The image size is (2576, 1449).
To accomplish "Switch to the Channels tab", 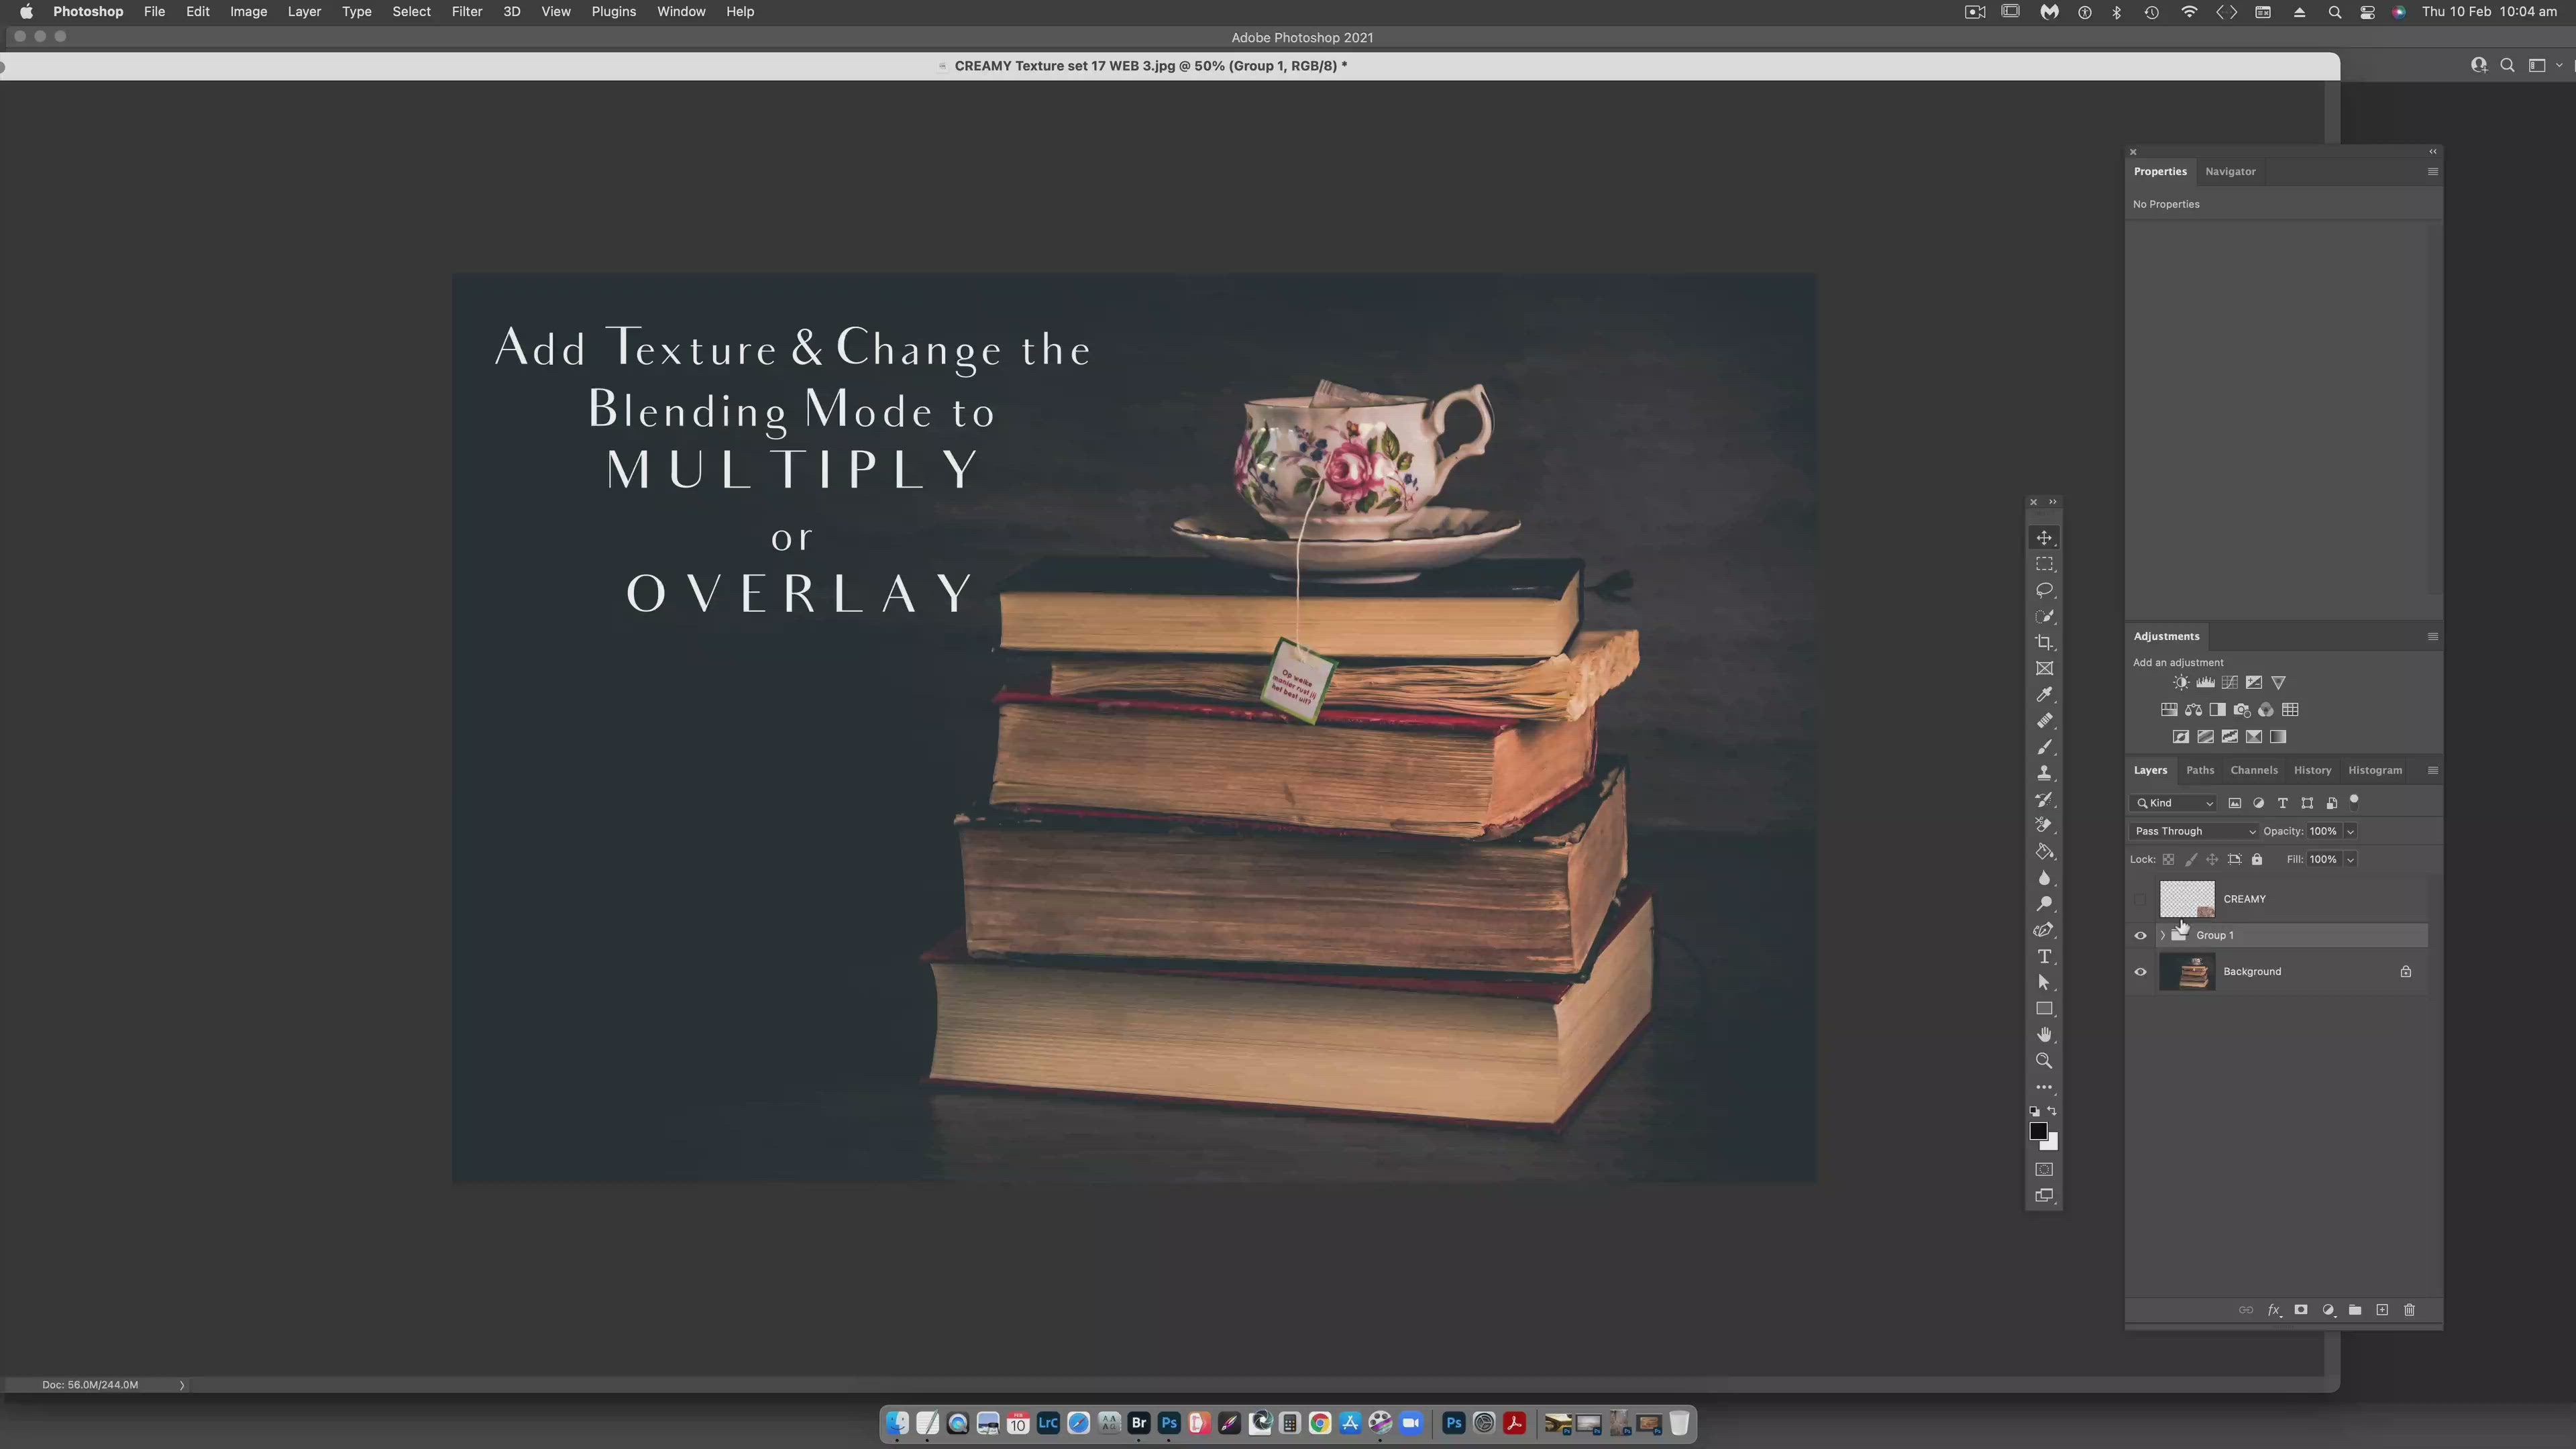I will [2253, 770].
